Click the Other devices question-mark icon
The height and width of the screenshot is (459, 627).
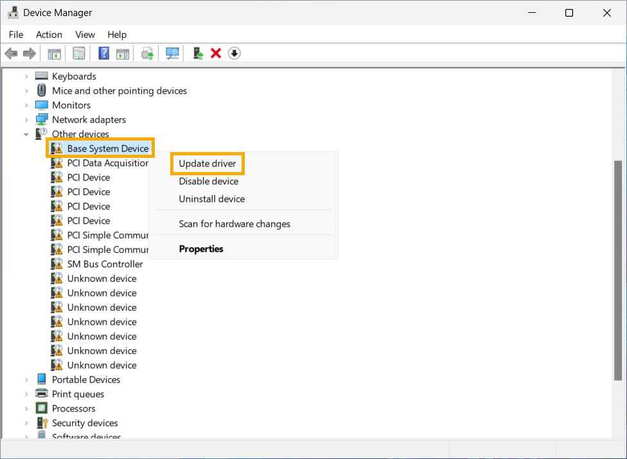(x=41, y=134)
